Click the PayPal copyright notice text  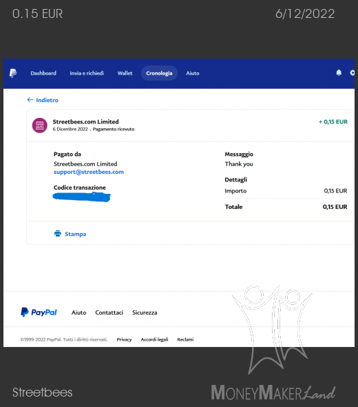pos(64,339)
